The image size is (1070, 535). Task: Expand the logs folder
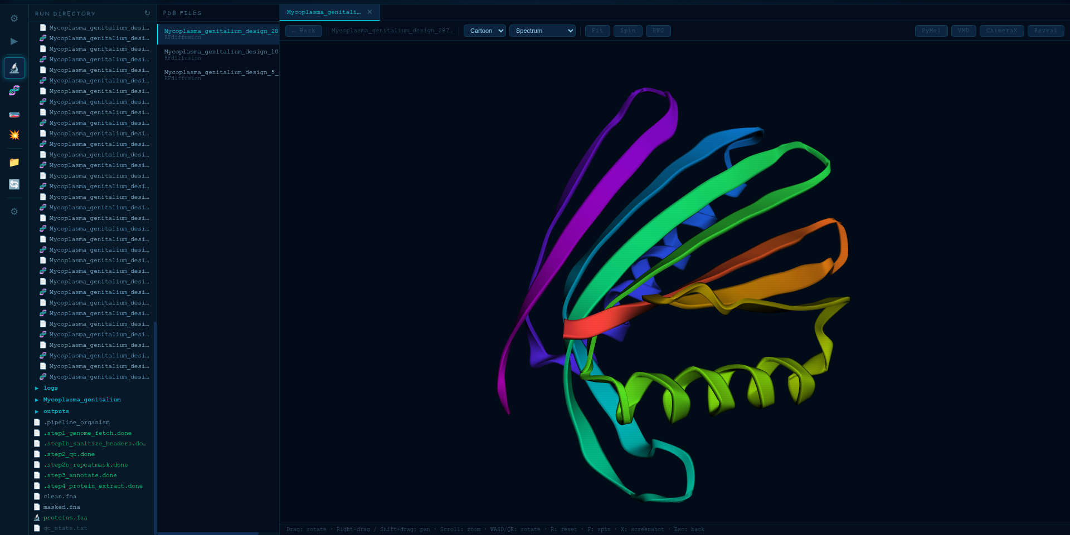[37, 388]
